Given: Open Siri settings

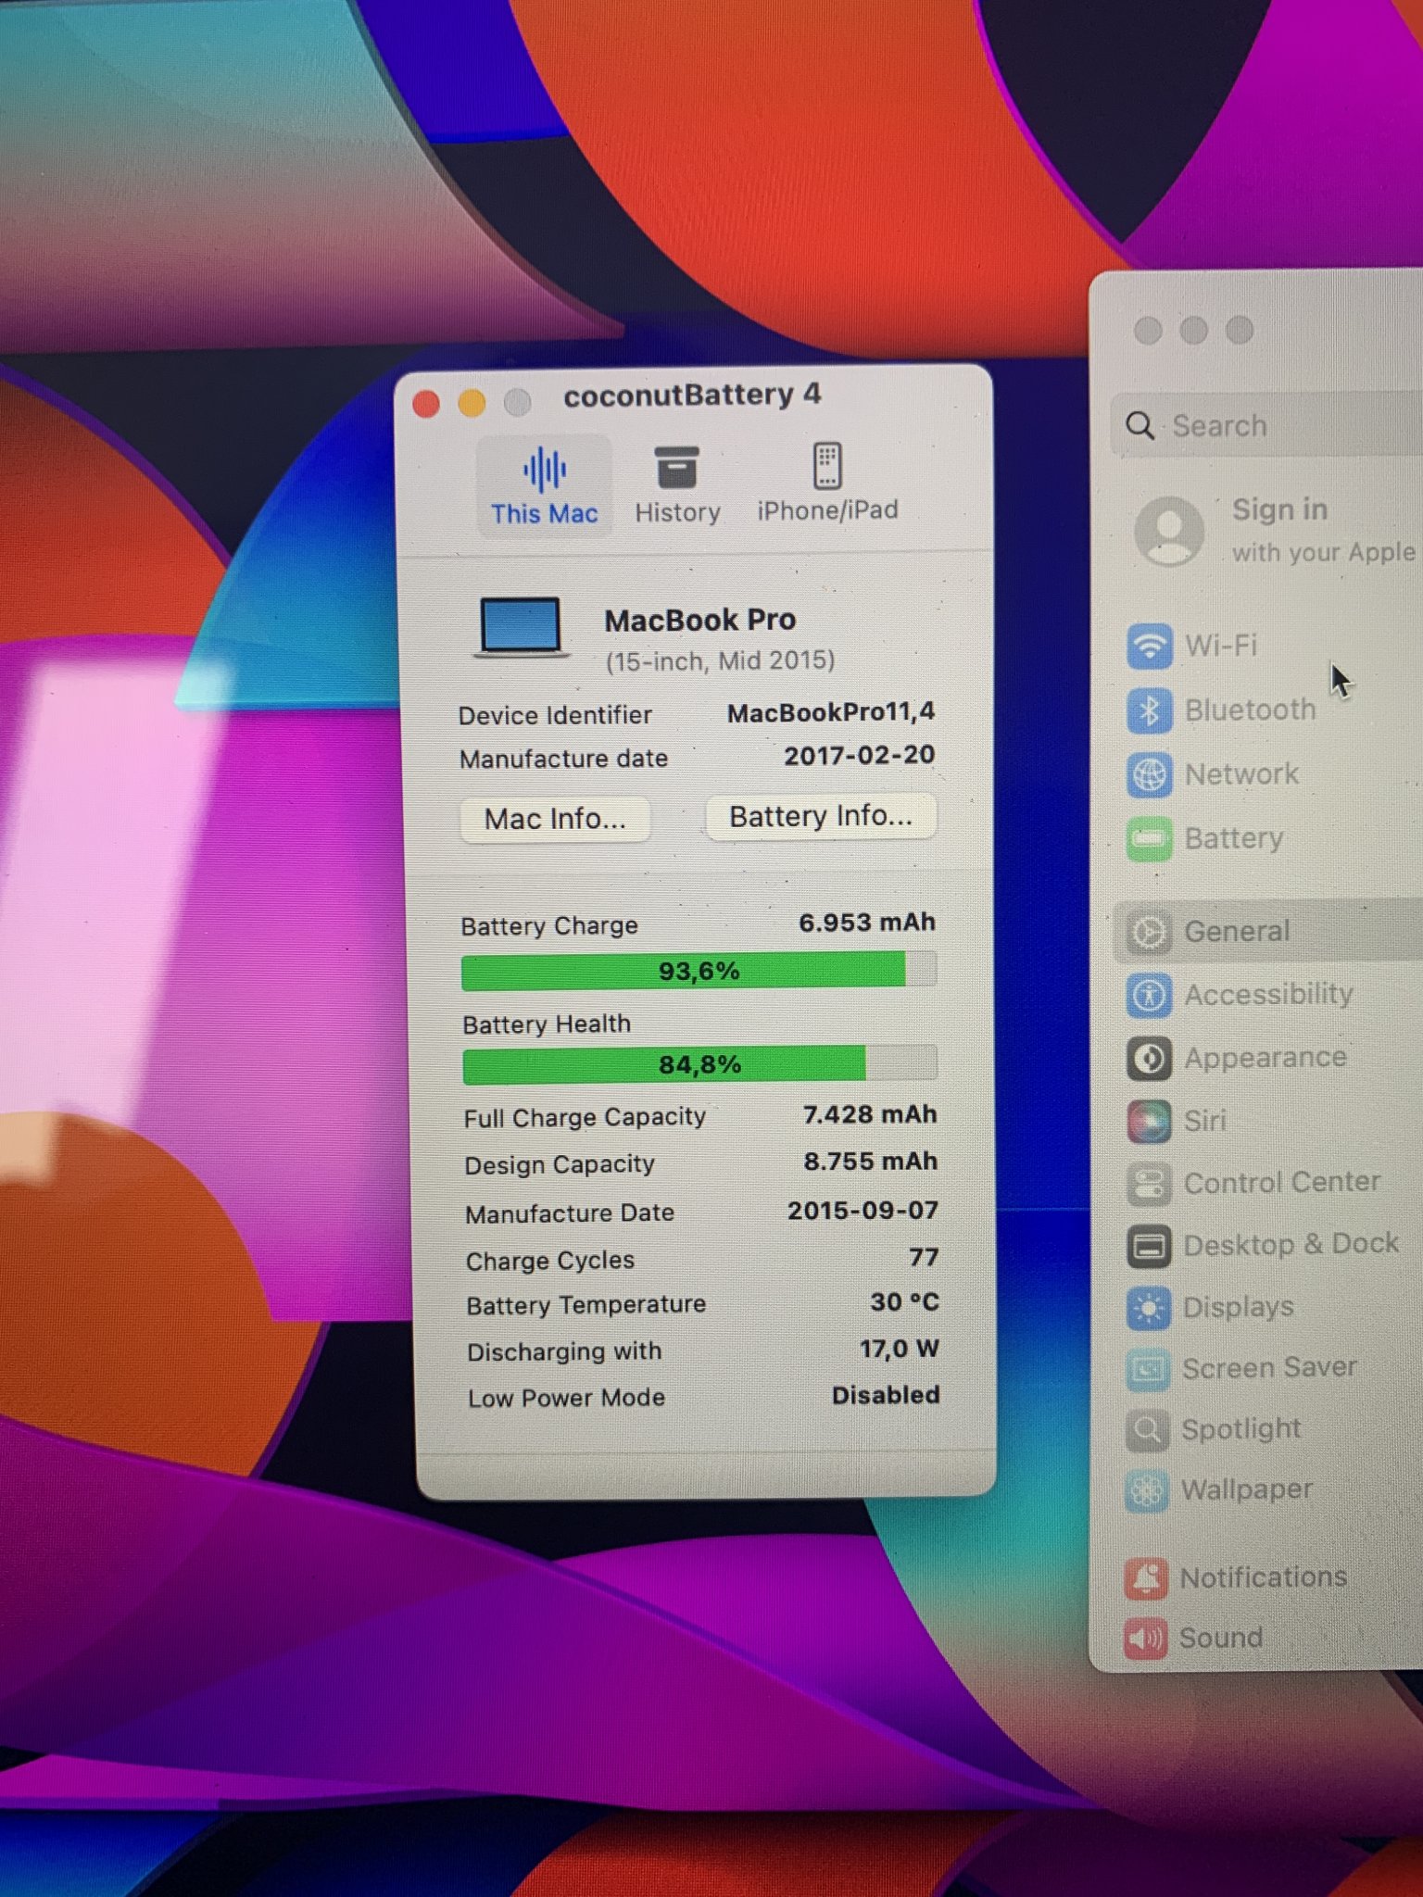Looking at the screenshot, I should pyautogui.click(x=1203, y=1121).
